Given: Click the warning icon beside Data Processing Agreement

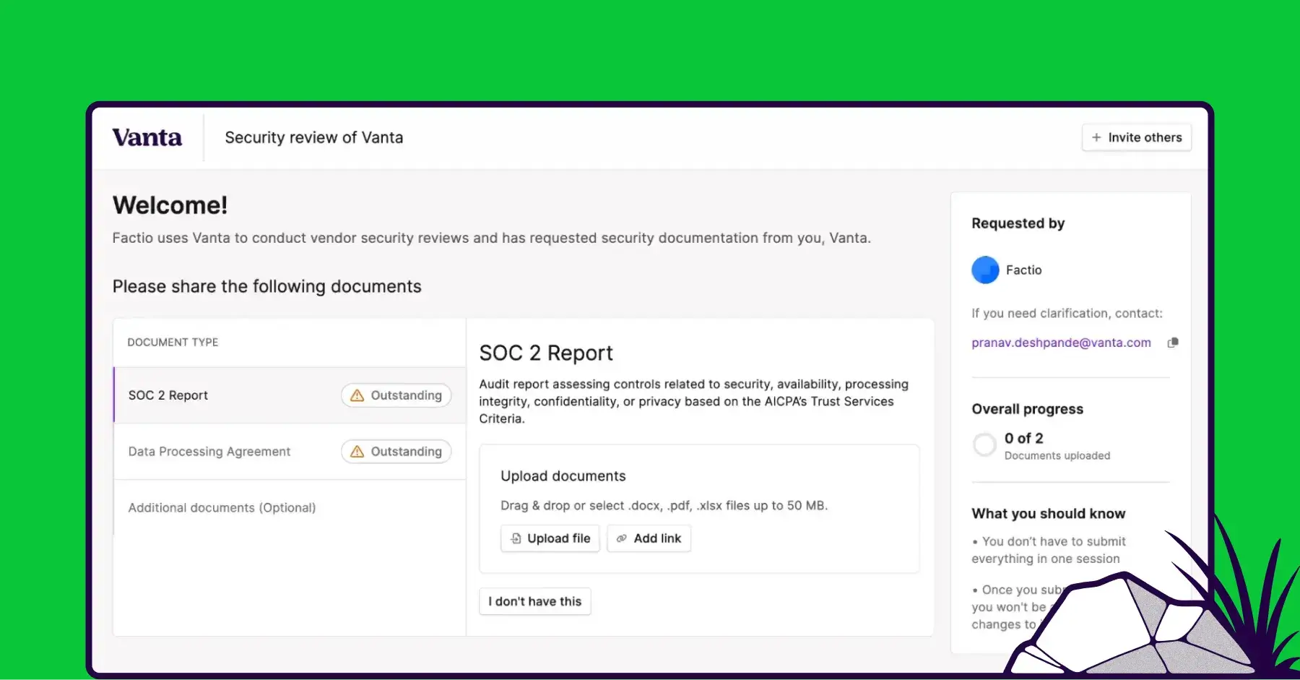Looking at the screenshot, I should coord(355,451).
